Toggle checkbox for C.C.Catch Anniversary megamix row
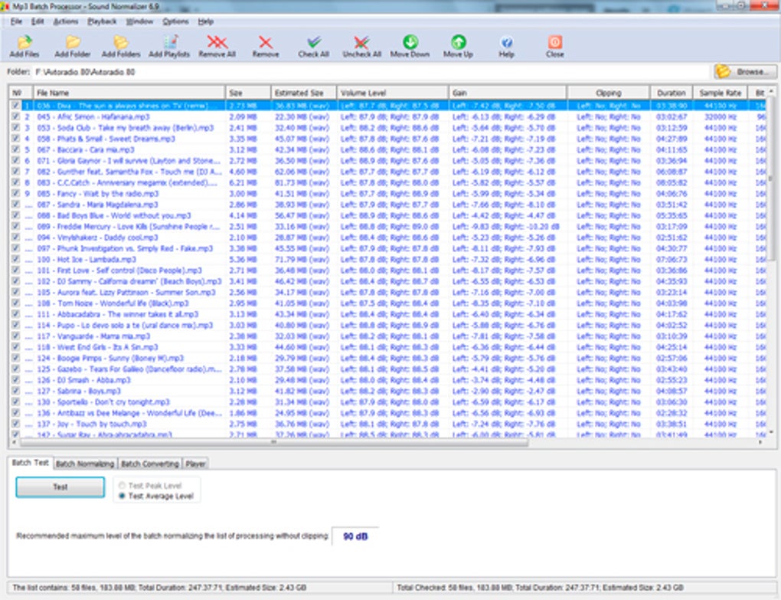 (x=15, y=182)
